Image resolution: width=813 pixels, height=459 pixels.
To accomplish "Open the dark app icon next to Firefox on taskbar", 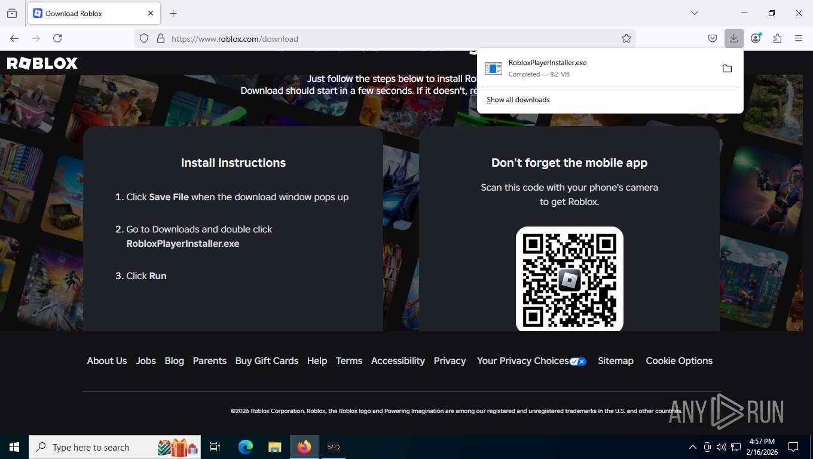I will (334, 447).
